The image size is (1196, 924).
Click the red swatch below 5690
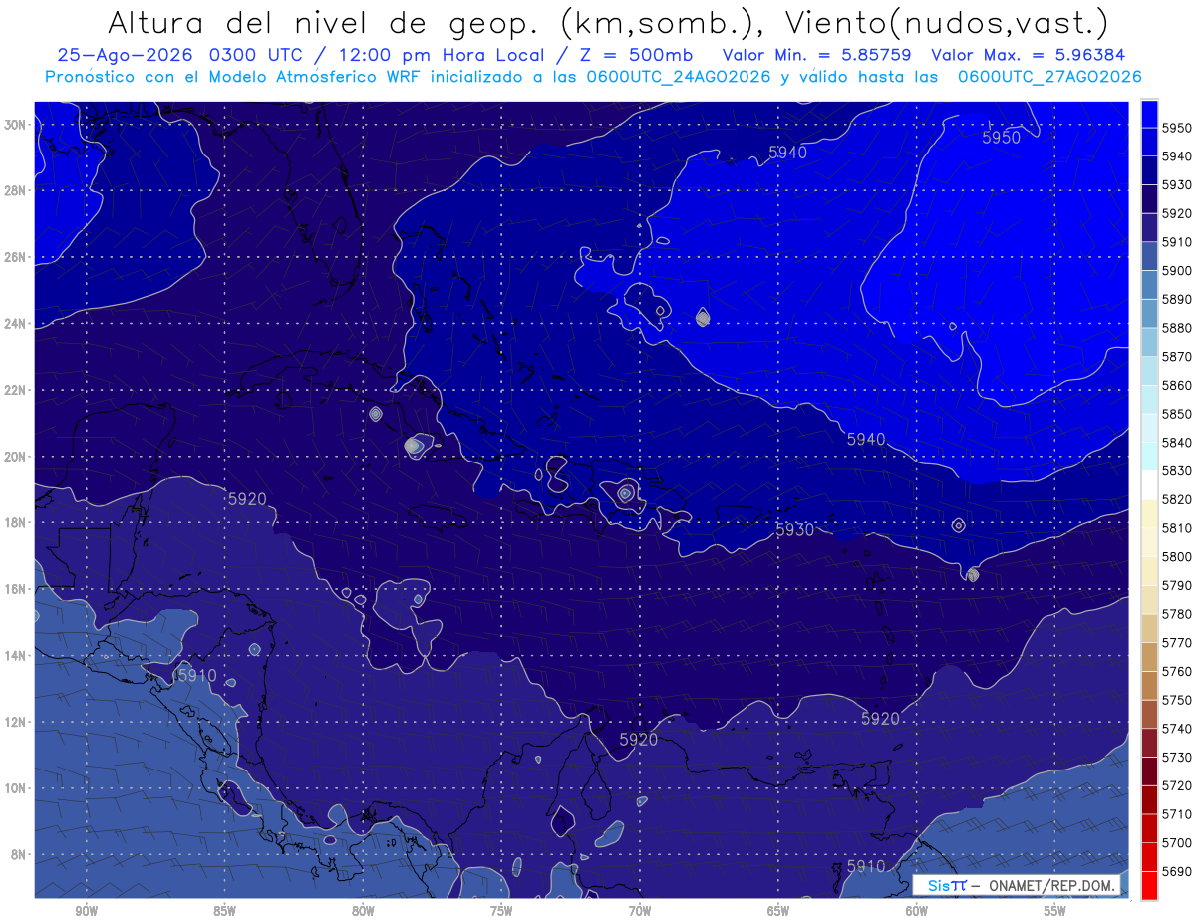(x=1149, y=885)
